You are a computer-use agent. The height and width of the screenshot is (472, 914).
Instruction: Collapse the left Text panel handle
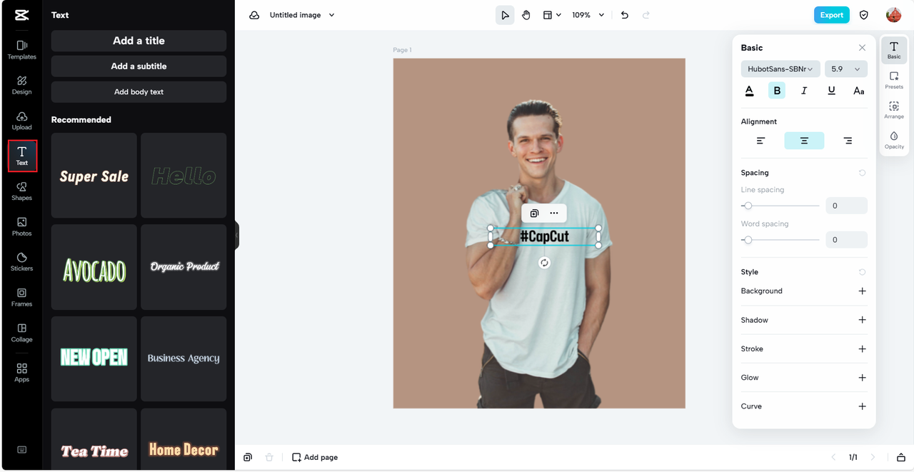click(236, 235)
